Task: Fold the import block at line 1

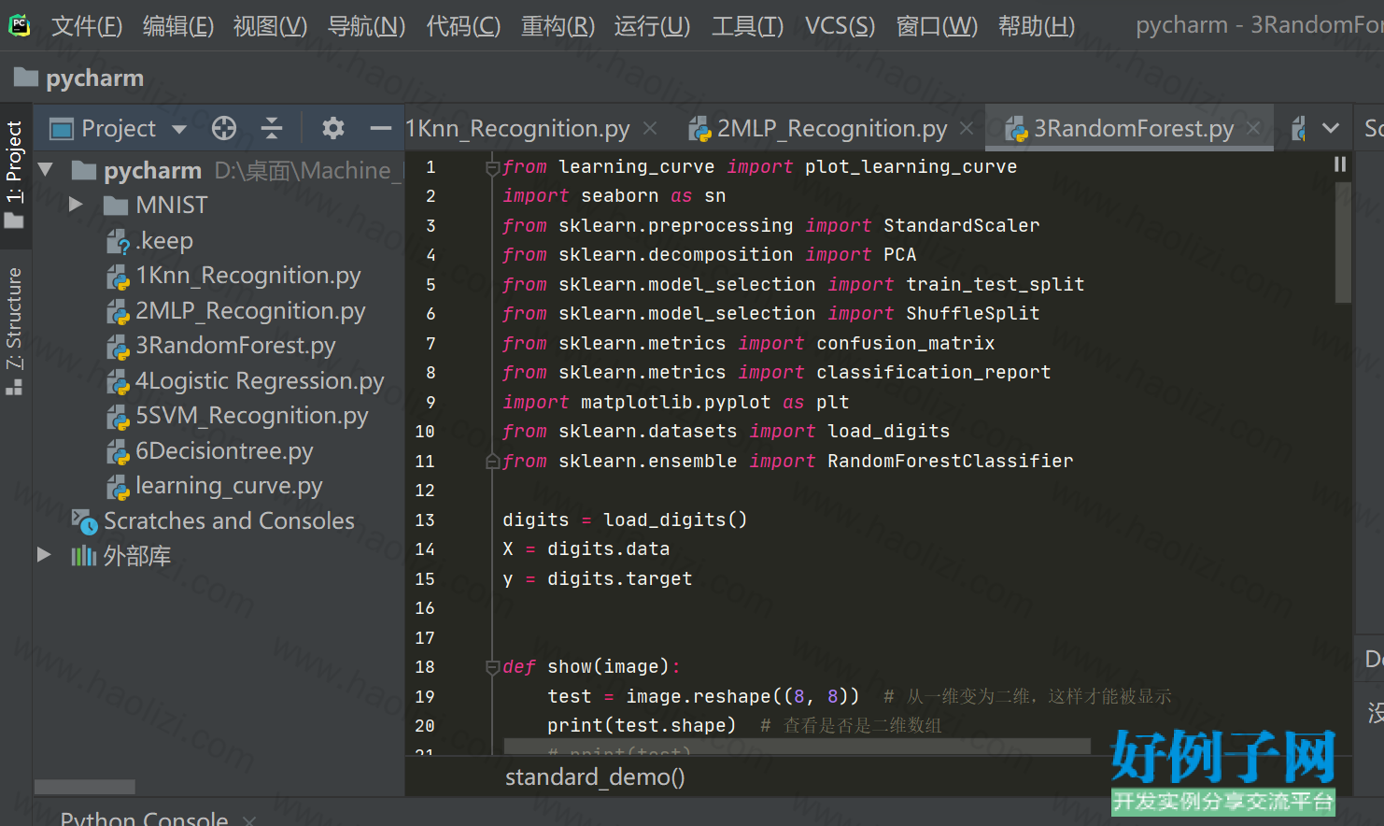Action: click(x=492, y=168)
